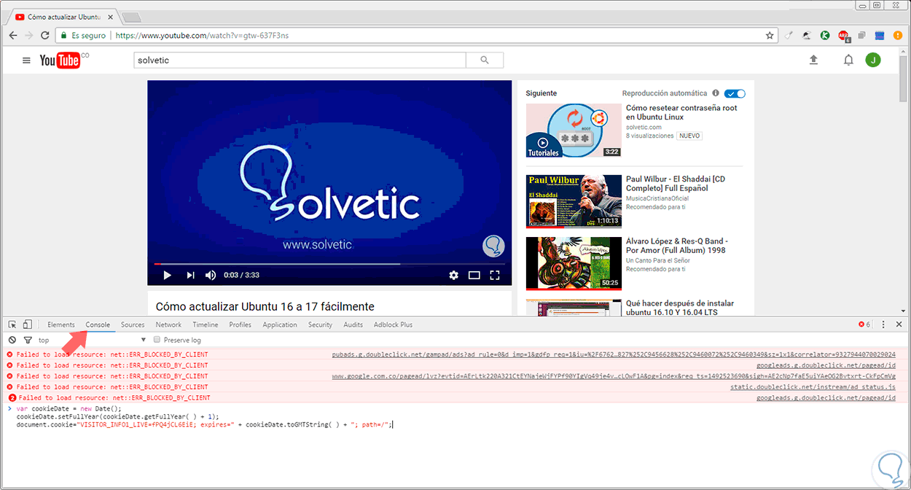Open the Timeline tab
The height and width of the screenshot is (490, 911).
pyautogui.click(x=206, y=324)
